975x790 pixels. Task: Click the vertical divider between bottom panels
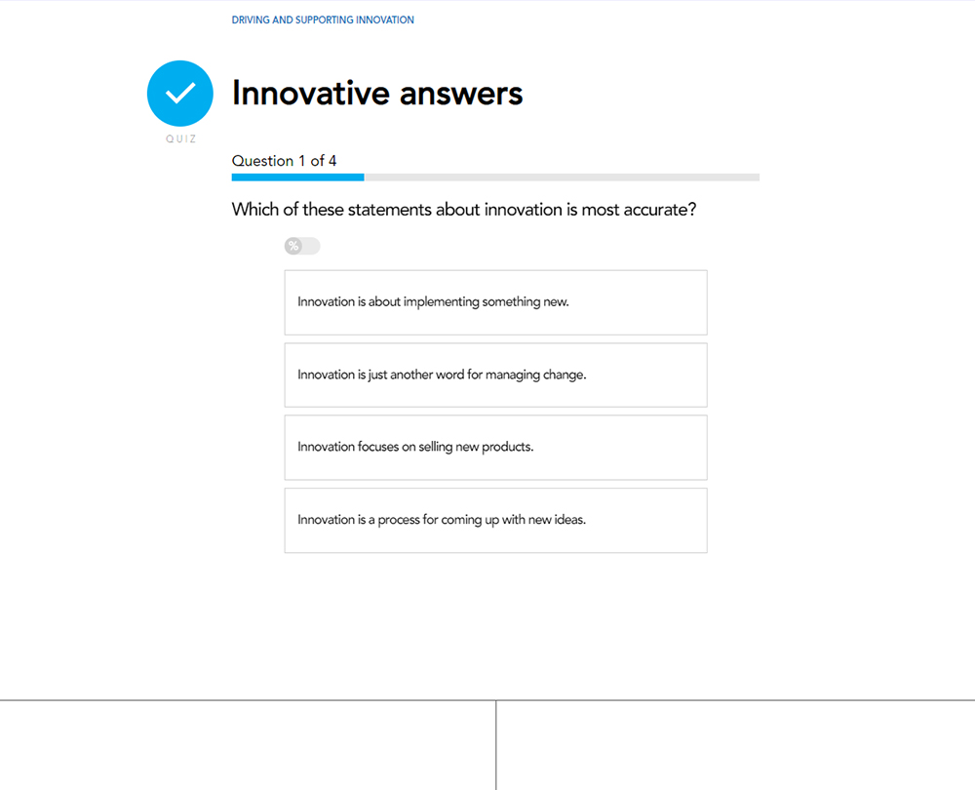(x=496, y=745)
